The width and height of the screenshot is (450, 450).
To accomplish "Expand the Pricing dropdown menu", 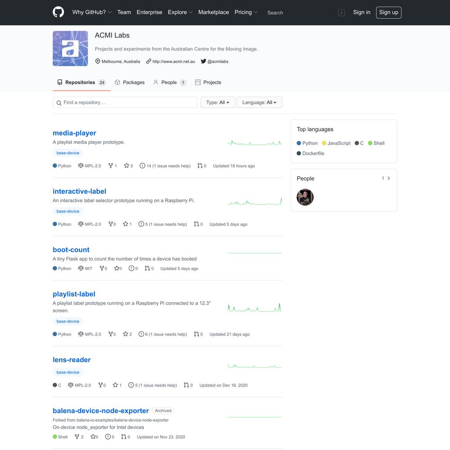I will [x=246, y=12].
